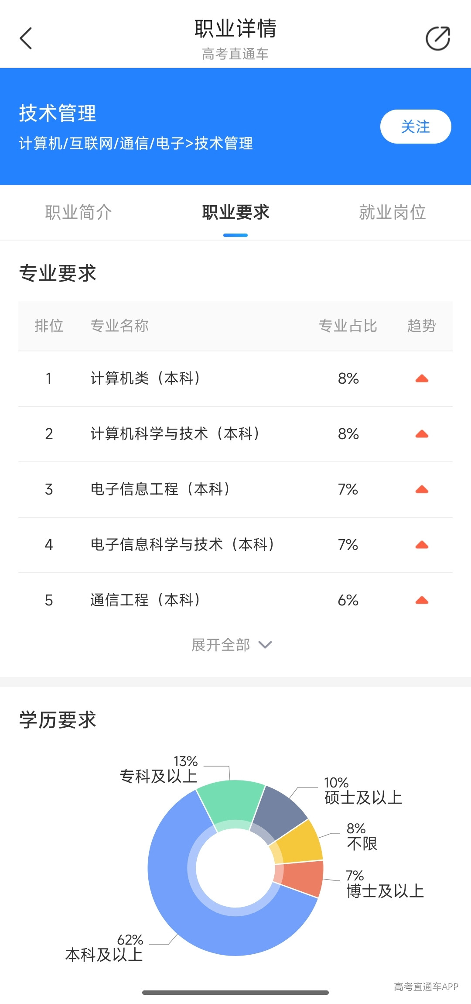This screenshot has height=1004, width=471.
Task: Click the chevron next to 展开全部
Action: [x=265, y=645]
